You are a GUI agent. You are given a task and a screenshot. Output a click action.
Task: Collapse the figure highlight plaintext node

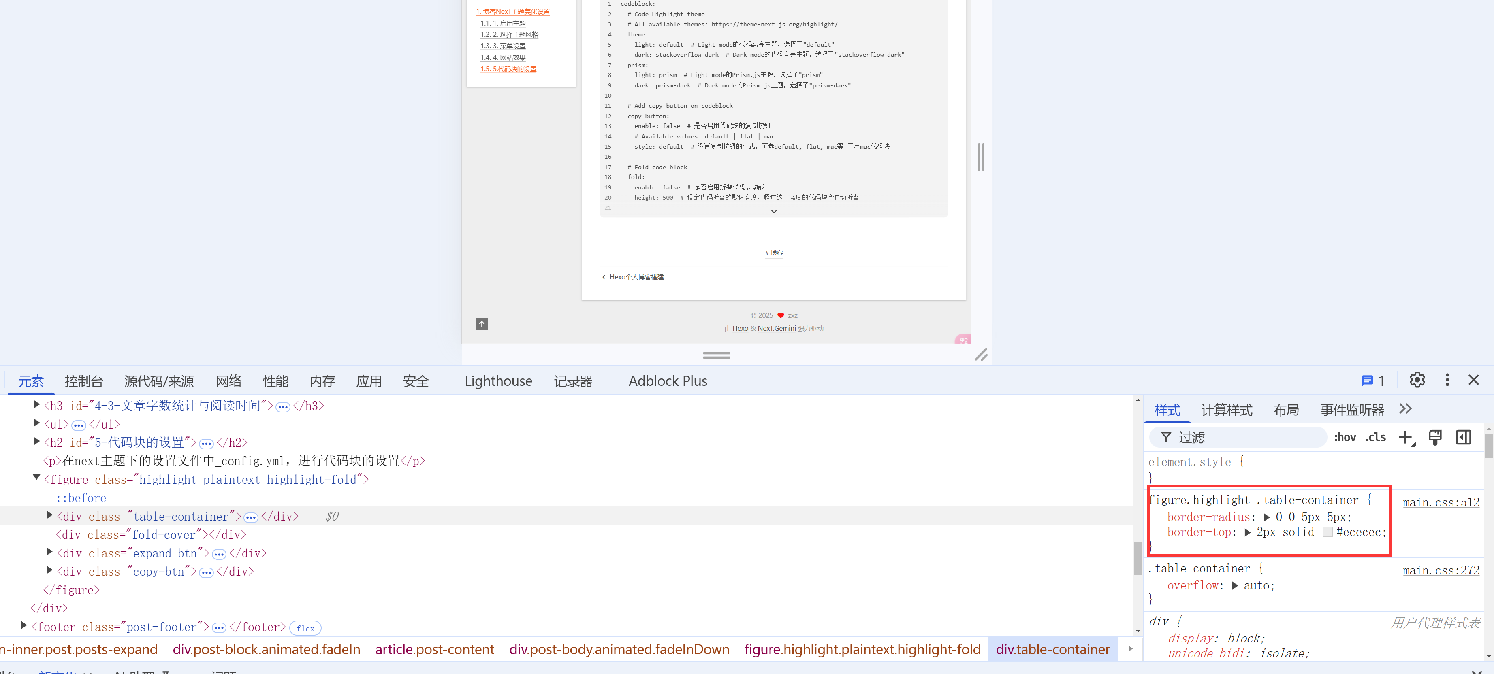pyautogui.click(x=36, y=478)
